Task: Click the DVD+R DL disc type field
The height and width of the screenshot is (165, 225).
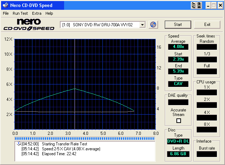Action: (x=178, y=141)
